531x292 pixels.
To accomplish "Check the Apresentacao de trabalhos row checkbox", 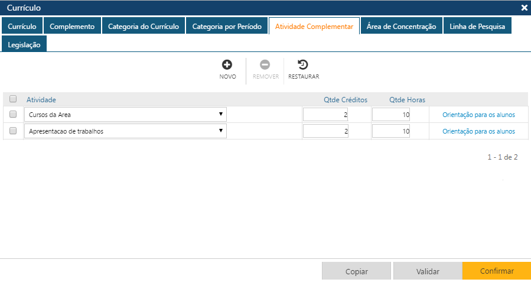I will click(13, 131).
